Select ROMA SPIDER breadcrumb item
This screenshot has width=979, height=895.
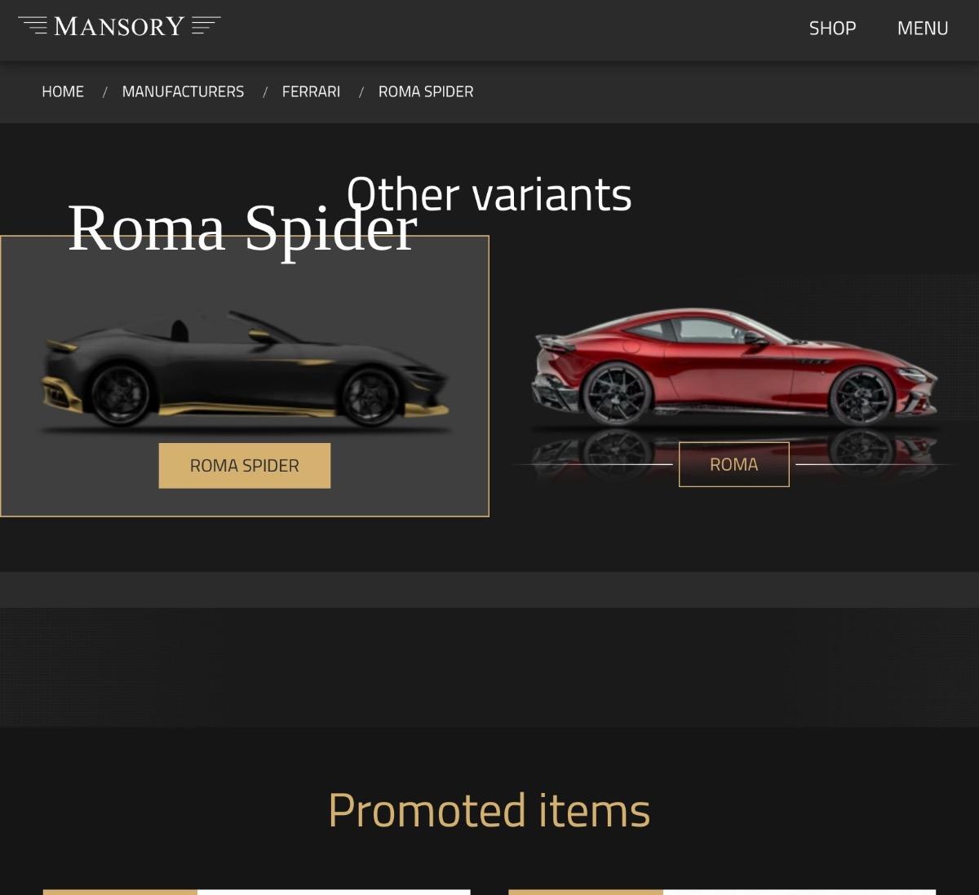click(x=426, y=92)
